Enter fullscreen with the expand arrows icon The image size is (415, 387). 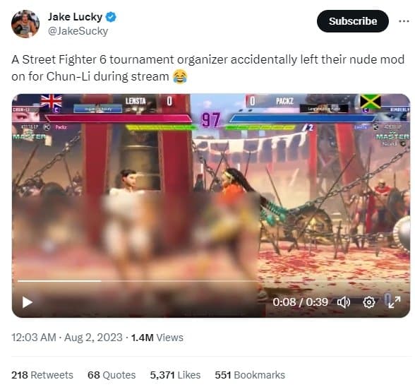pyautogui.click(x=394, y=302)
